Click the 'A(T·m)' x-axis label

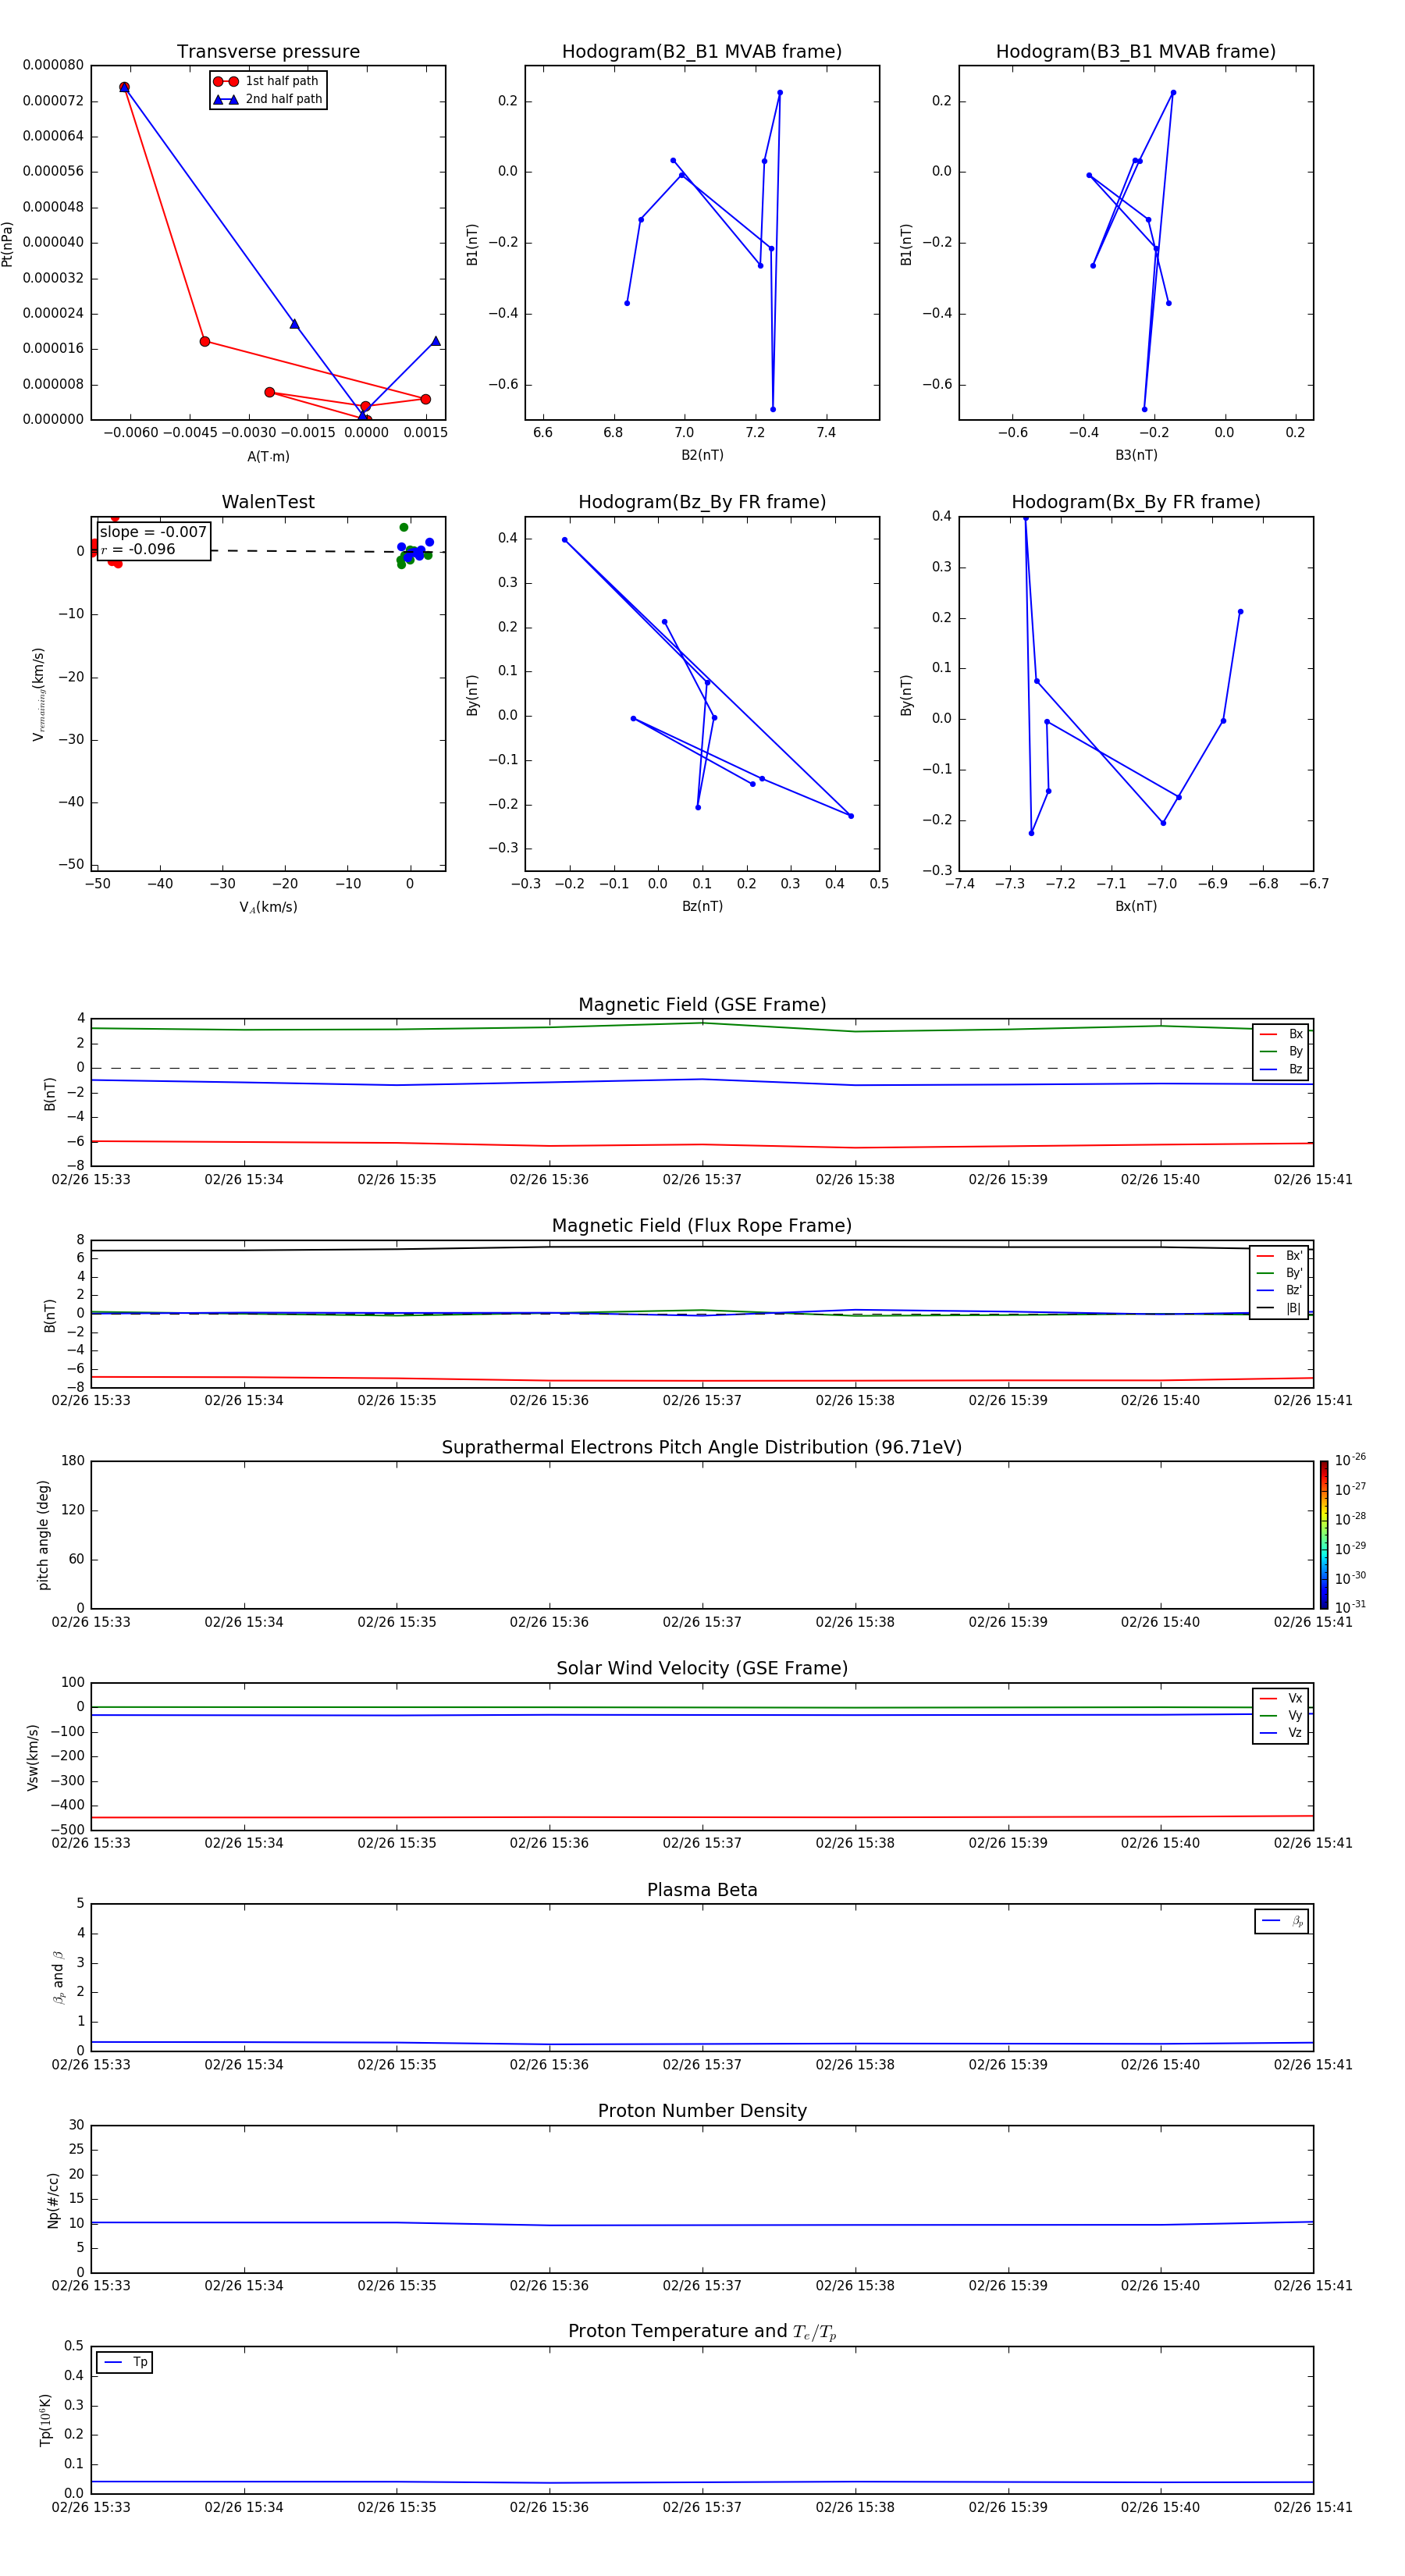[268, 457]
